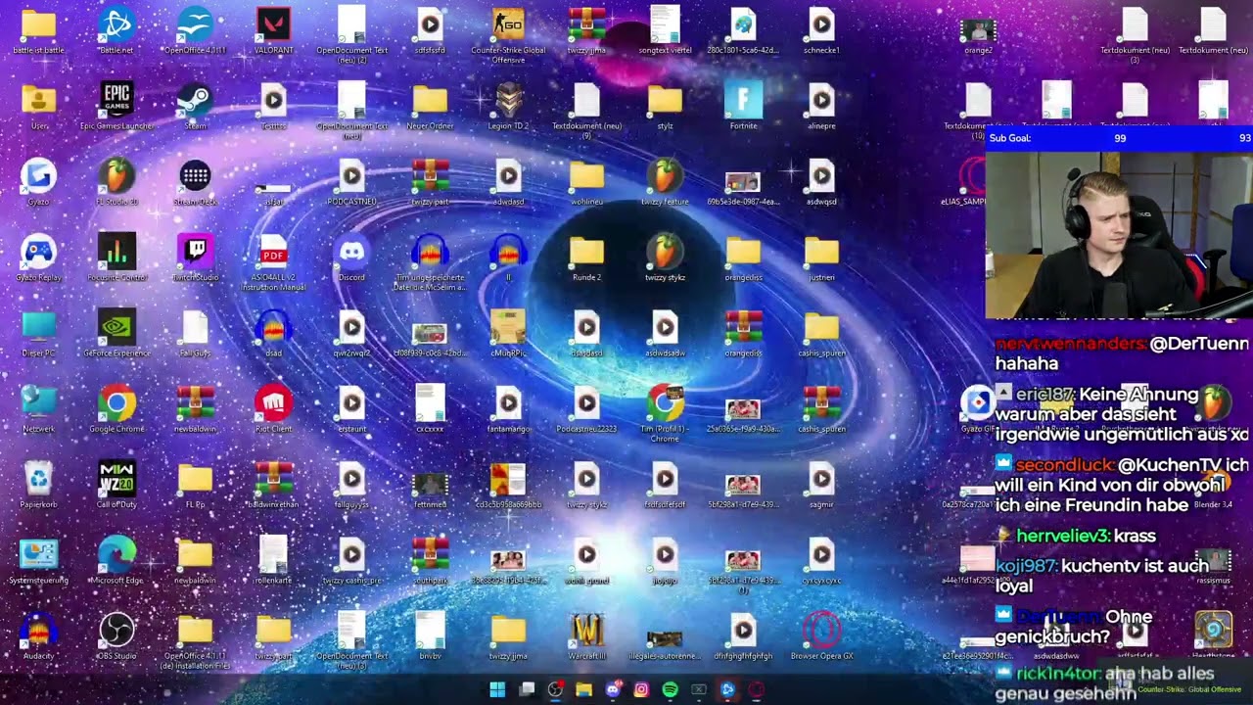
Task: Open the Systemsteuerung icon
Action: tap(38, 560)
